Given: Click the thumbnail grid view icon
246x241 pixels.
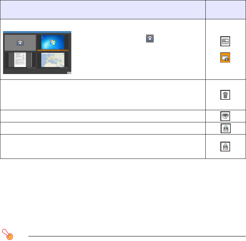Looking at the screenshot, I should (225, 41).
